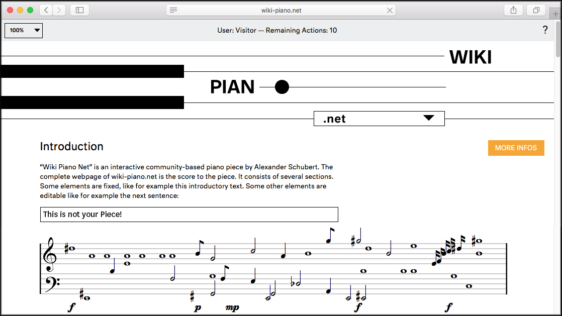
Task: Show all tabs overview
Action: pos(536,10)
